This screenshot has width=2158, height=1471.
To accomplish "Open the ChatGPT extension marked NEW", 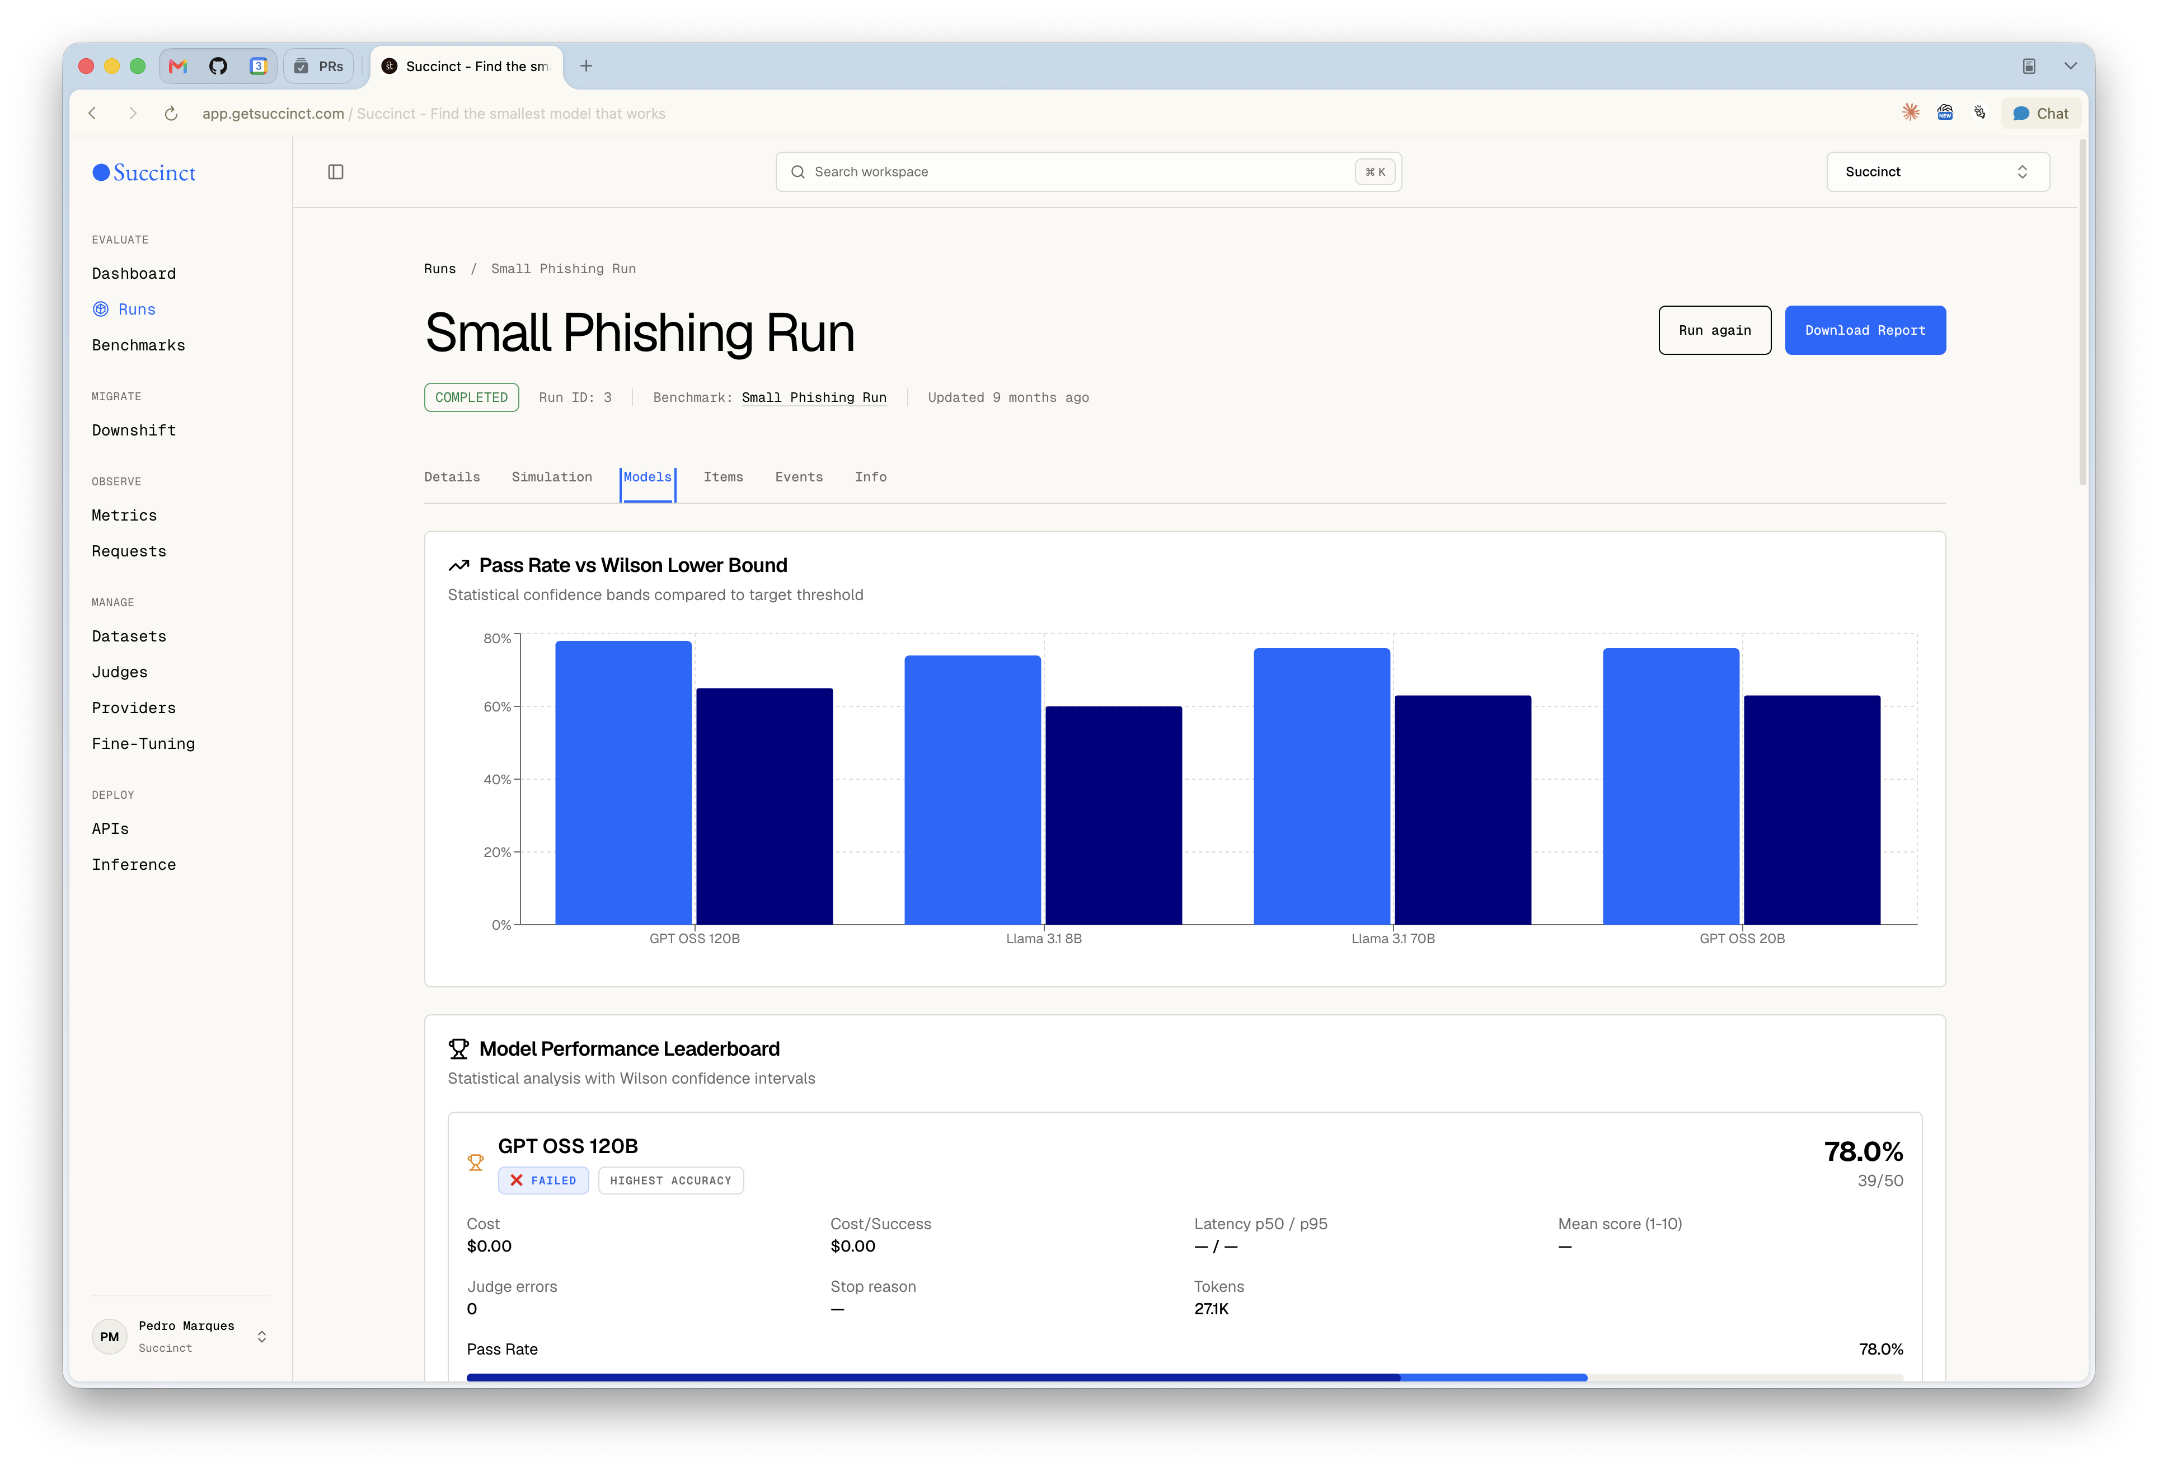I will tap(1944, 113).
